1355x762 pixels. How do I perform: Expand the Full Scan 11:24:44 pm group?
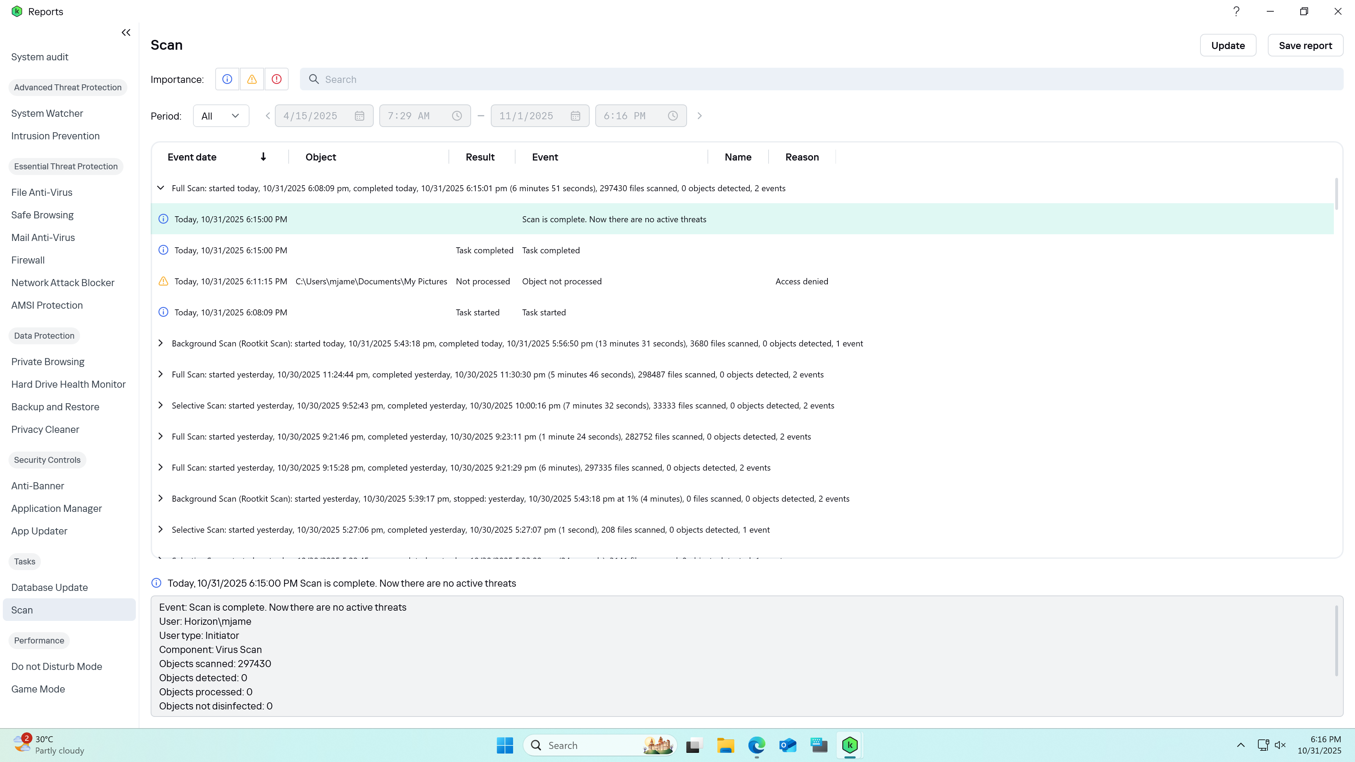[161, 374]
